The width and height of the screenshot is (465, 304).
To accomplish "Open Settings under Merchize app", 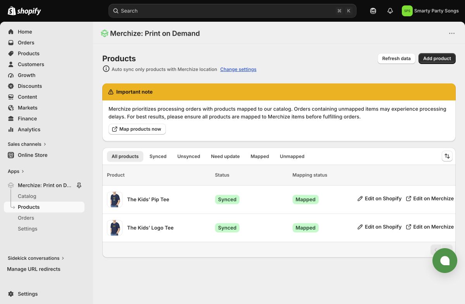I will coord(28,229).
